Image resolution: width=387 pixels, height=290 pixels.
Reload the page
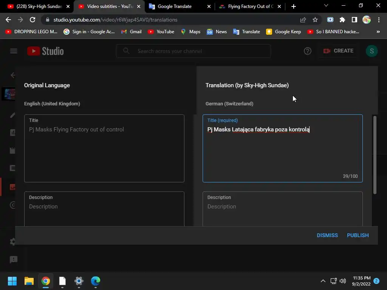pyautogui.click(x=33, y=20)
